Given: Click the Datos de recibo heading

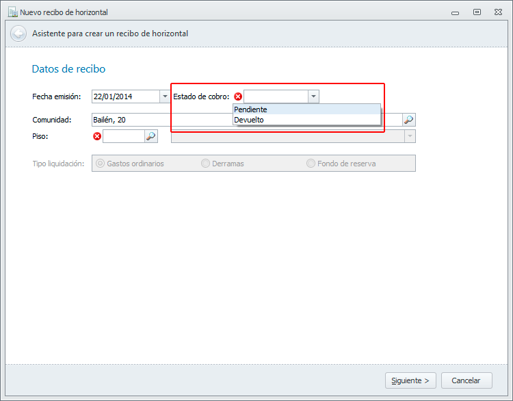Looking at the screenshot, I should (x=68, y=68).
